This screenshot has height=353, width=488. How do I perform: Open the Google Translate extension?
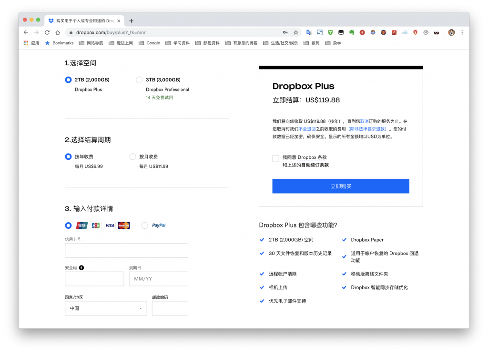pyautogui.click(x=309, y=32)
